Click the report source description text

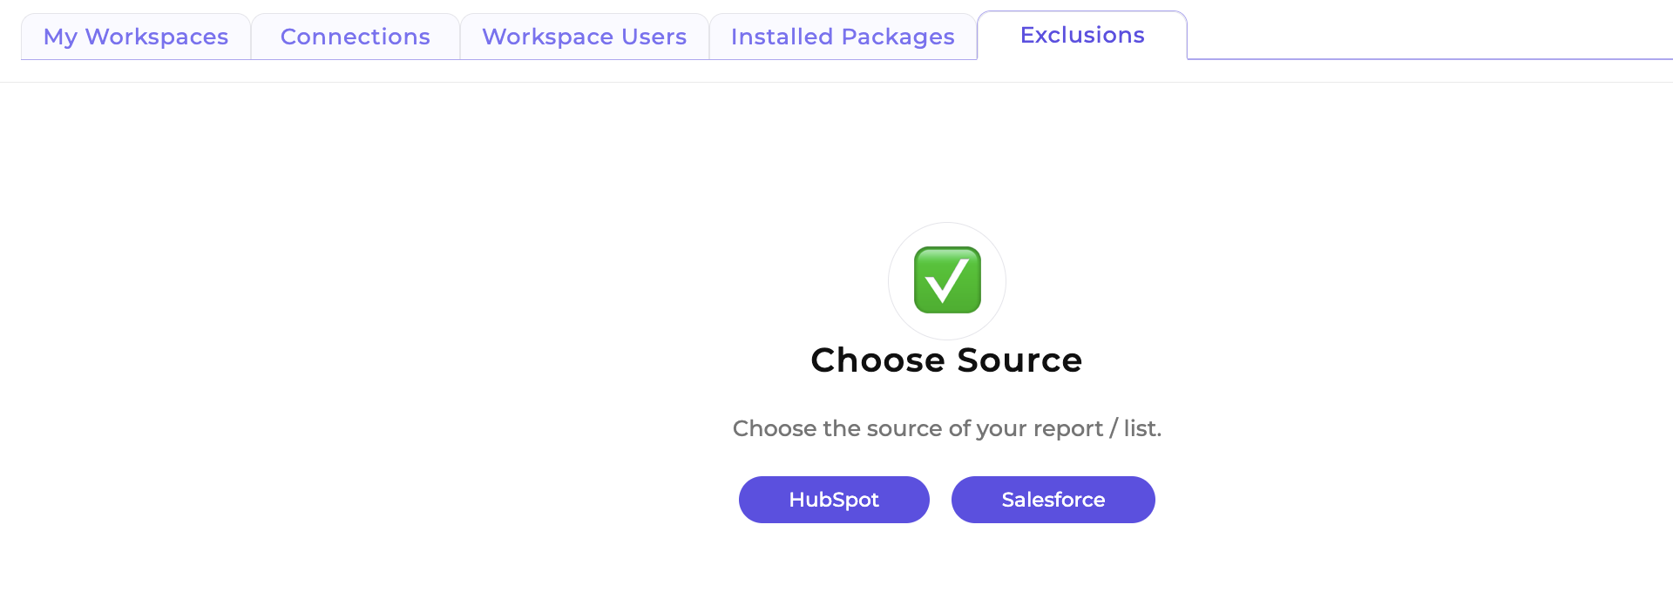pos(947,428)
